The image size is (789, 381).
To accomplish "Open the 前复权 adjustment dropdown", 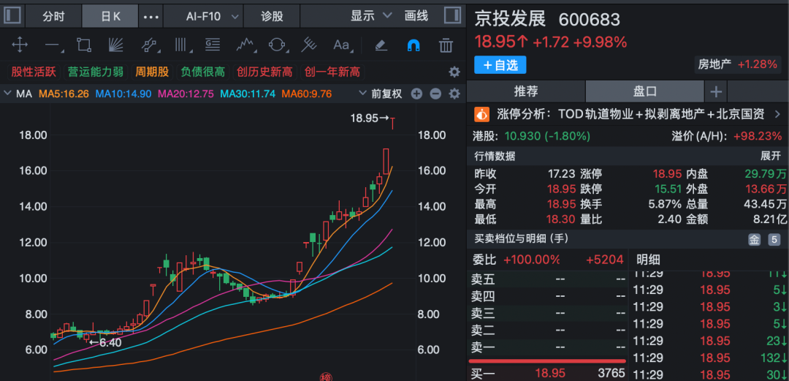I will pyautogui.click(x=381, y=94).
